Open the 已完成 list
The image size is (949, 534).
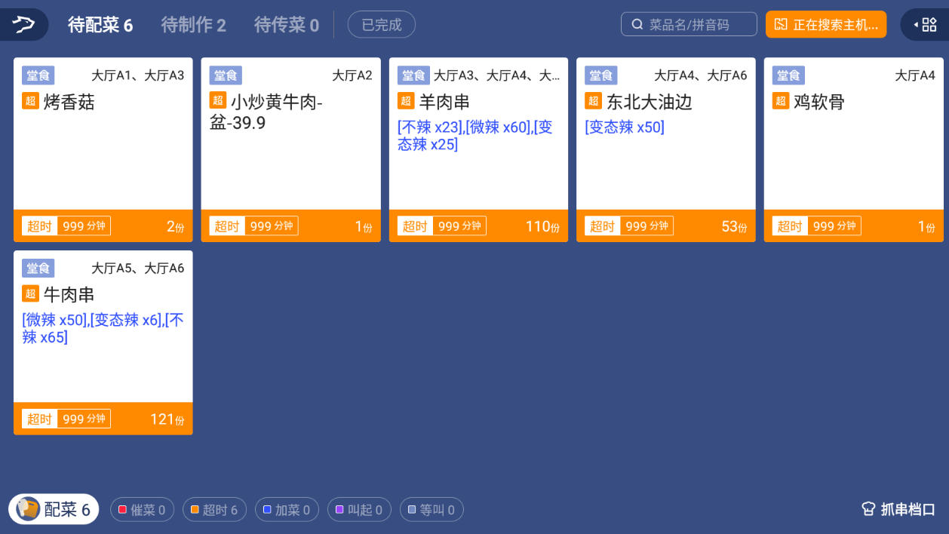point(382,25)
